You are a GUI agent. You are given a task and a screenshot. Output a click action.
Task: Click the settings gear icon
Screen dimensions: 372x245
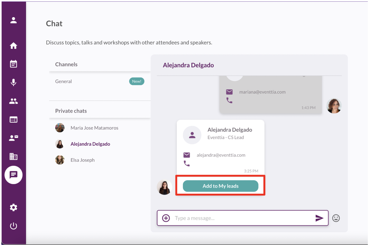pos(13,208)
